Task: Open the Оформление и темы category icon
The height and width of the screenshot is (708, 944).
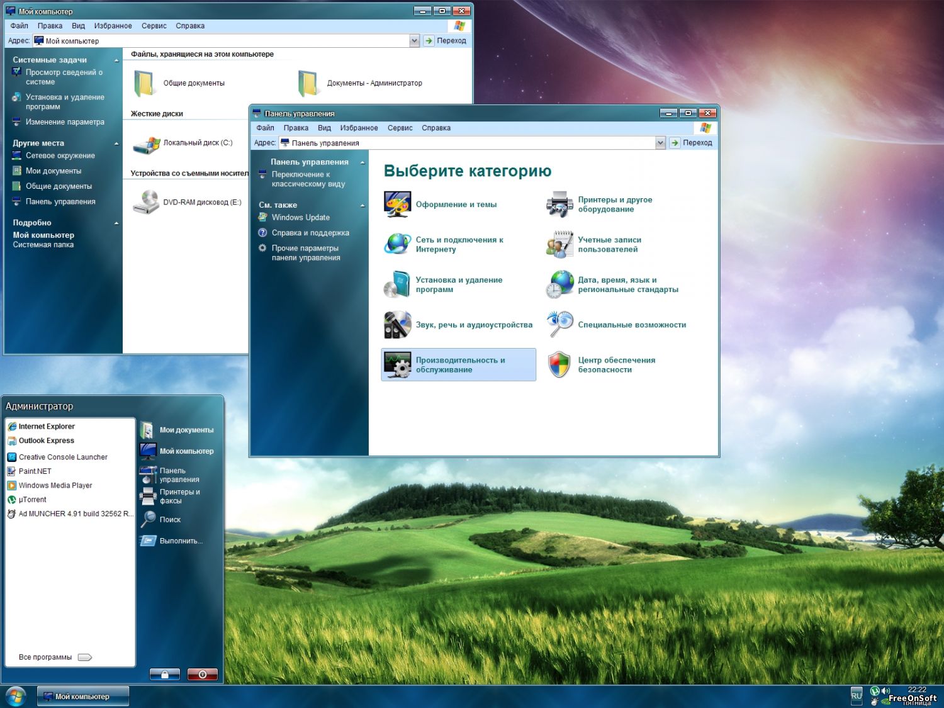Action: point(397,205)
